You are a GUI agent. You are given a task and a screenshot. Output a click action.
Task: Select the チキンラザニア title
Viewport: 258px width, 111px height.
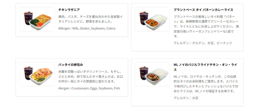[69, 10]
